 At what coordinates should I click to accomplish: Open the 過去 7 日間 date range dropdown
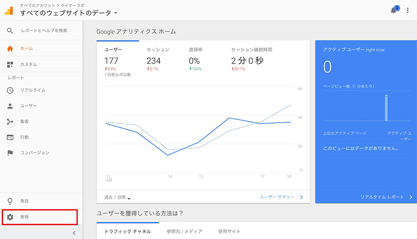(118, 197)
